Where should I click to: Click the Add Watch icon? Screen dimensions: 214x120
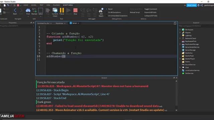[101, 11]
